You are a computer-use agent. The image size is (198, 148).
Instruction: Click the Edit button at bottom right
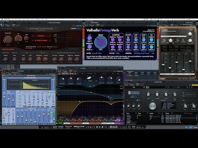186,127
